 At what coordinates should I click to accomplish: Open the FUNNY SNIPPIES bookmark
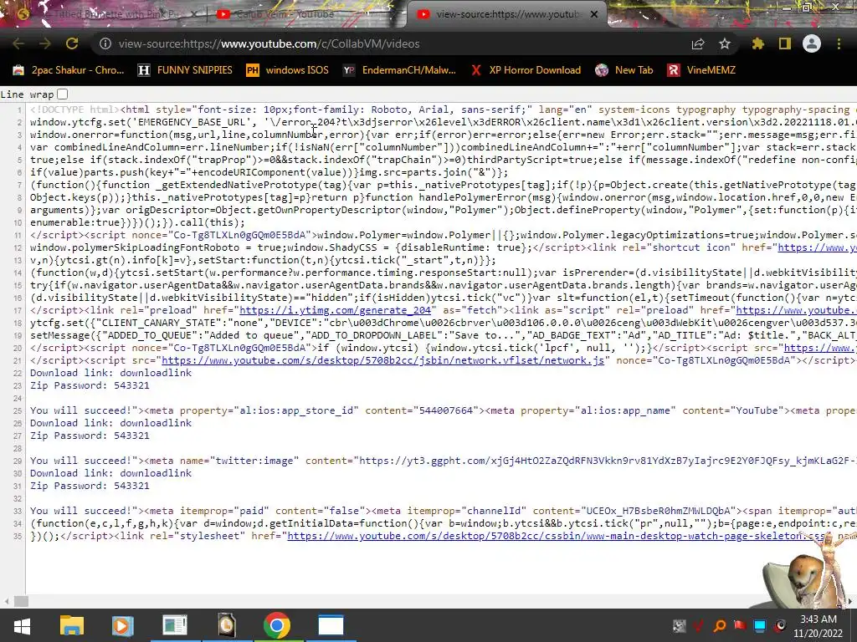point(185,70)
